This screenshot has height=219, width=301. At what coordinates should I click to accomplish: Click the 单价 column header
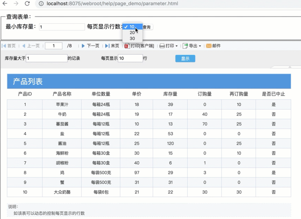[x=137, y=94]
